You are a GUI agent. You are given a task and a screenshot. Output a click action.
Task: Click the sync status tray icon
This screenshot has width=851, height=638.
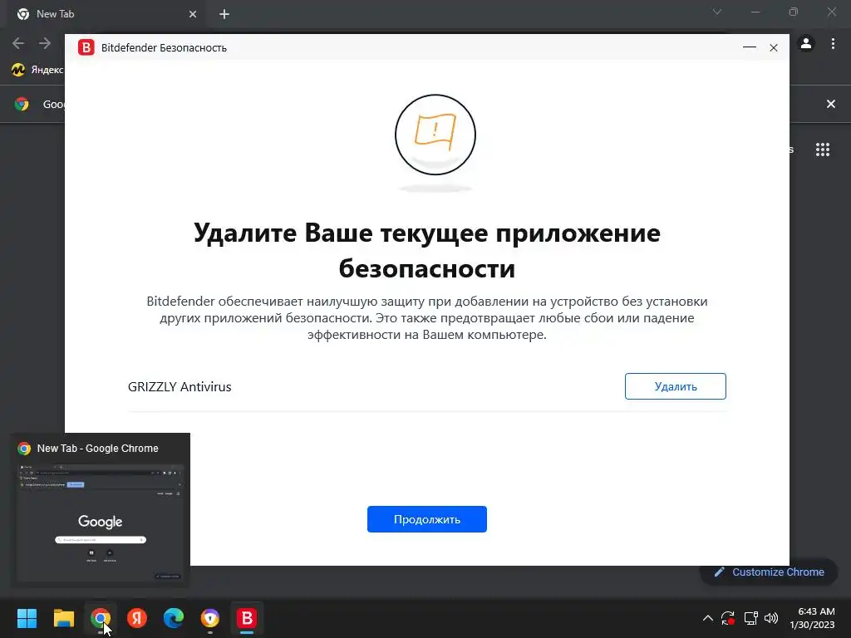728,618
